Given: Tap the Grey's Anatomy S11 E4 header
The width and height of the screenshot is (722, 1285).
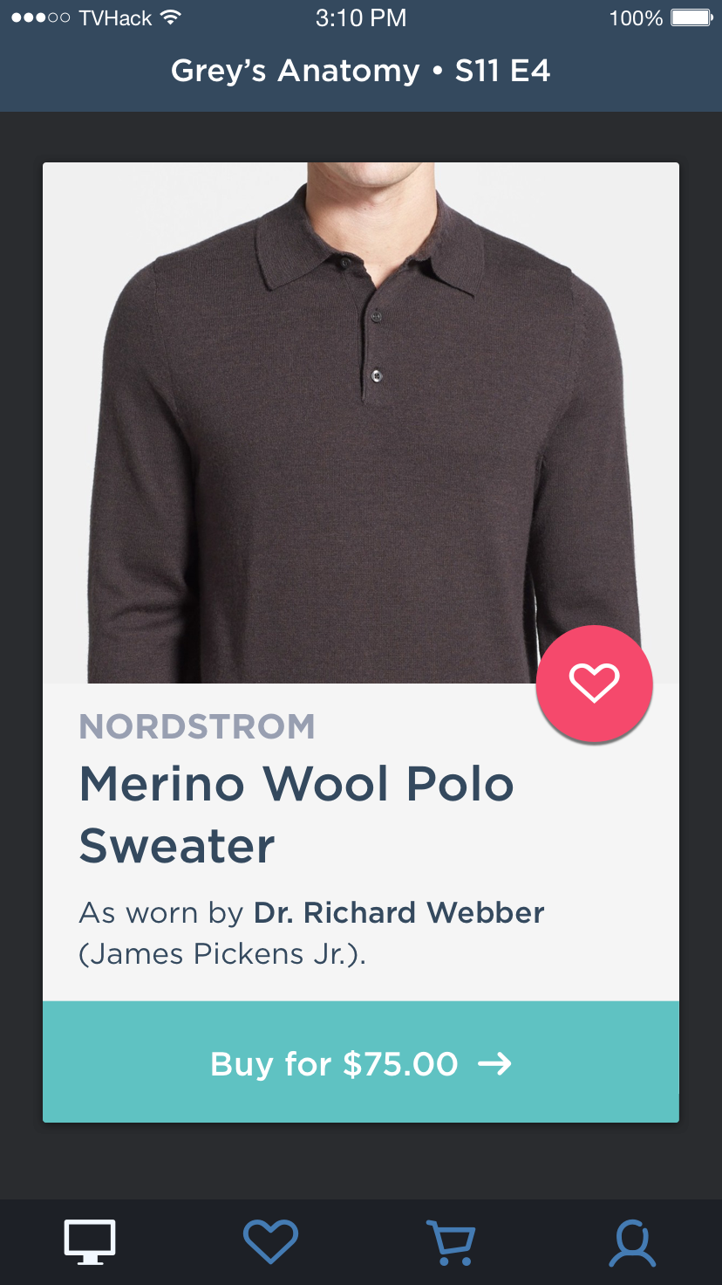Looking at the screenshot, I should coord(361,71).
